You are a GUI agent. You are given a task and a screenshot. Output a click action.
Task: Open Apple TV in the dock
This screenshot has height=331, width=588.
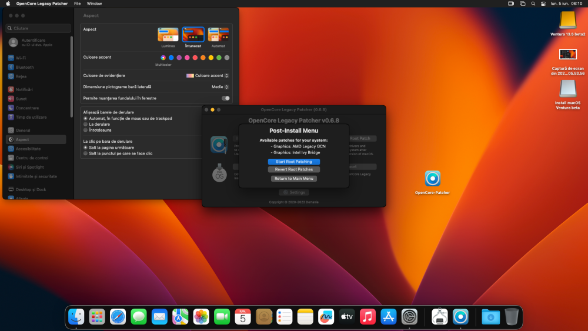tap(347, 317)
